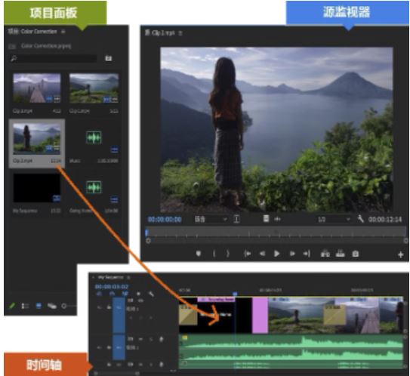Click the thumbnail zoom slider handle
The image size is (410, 376).
pos(63,306)
